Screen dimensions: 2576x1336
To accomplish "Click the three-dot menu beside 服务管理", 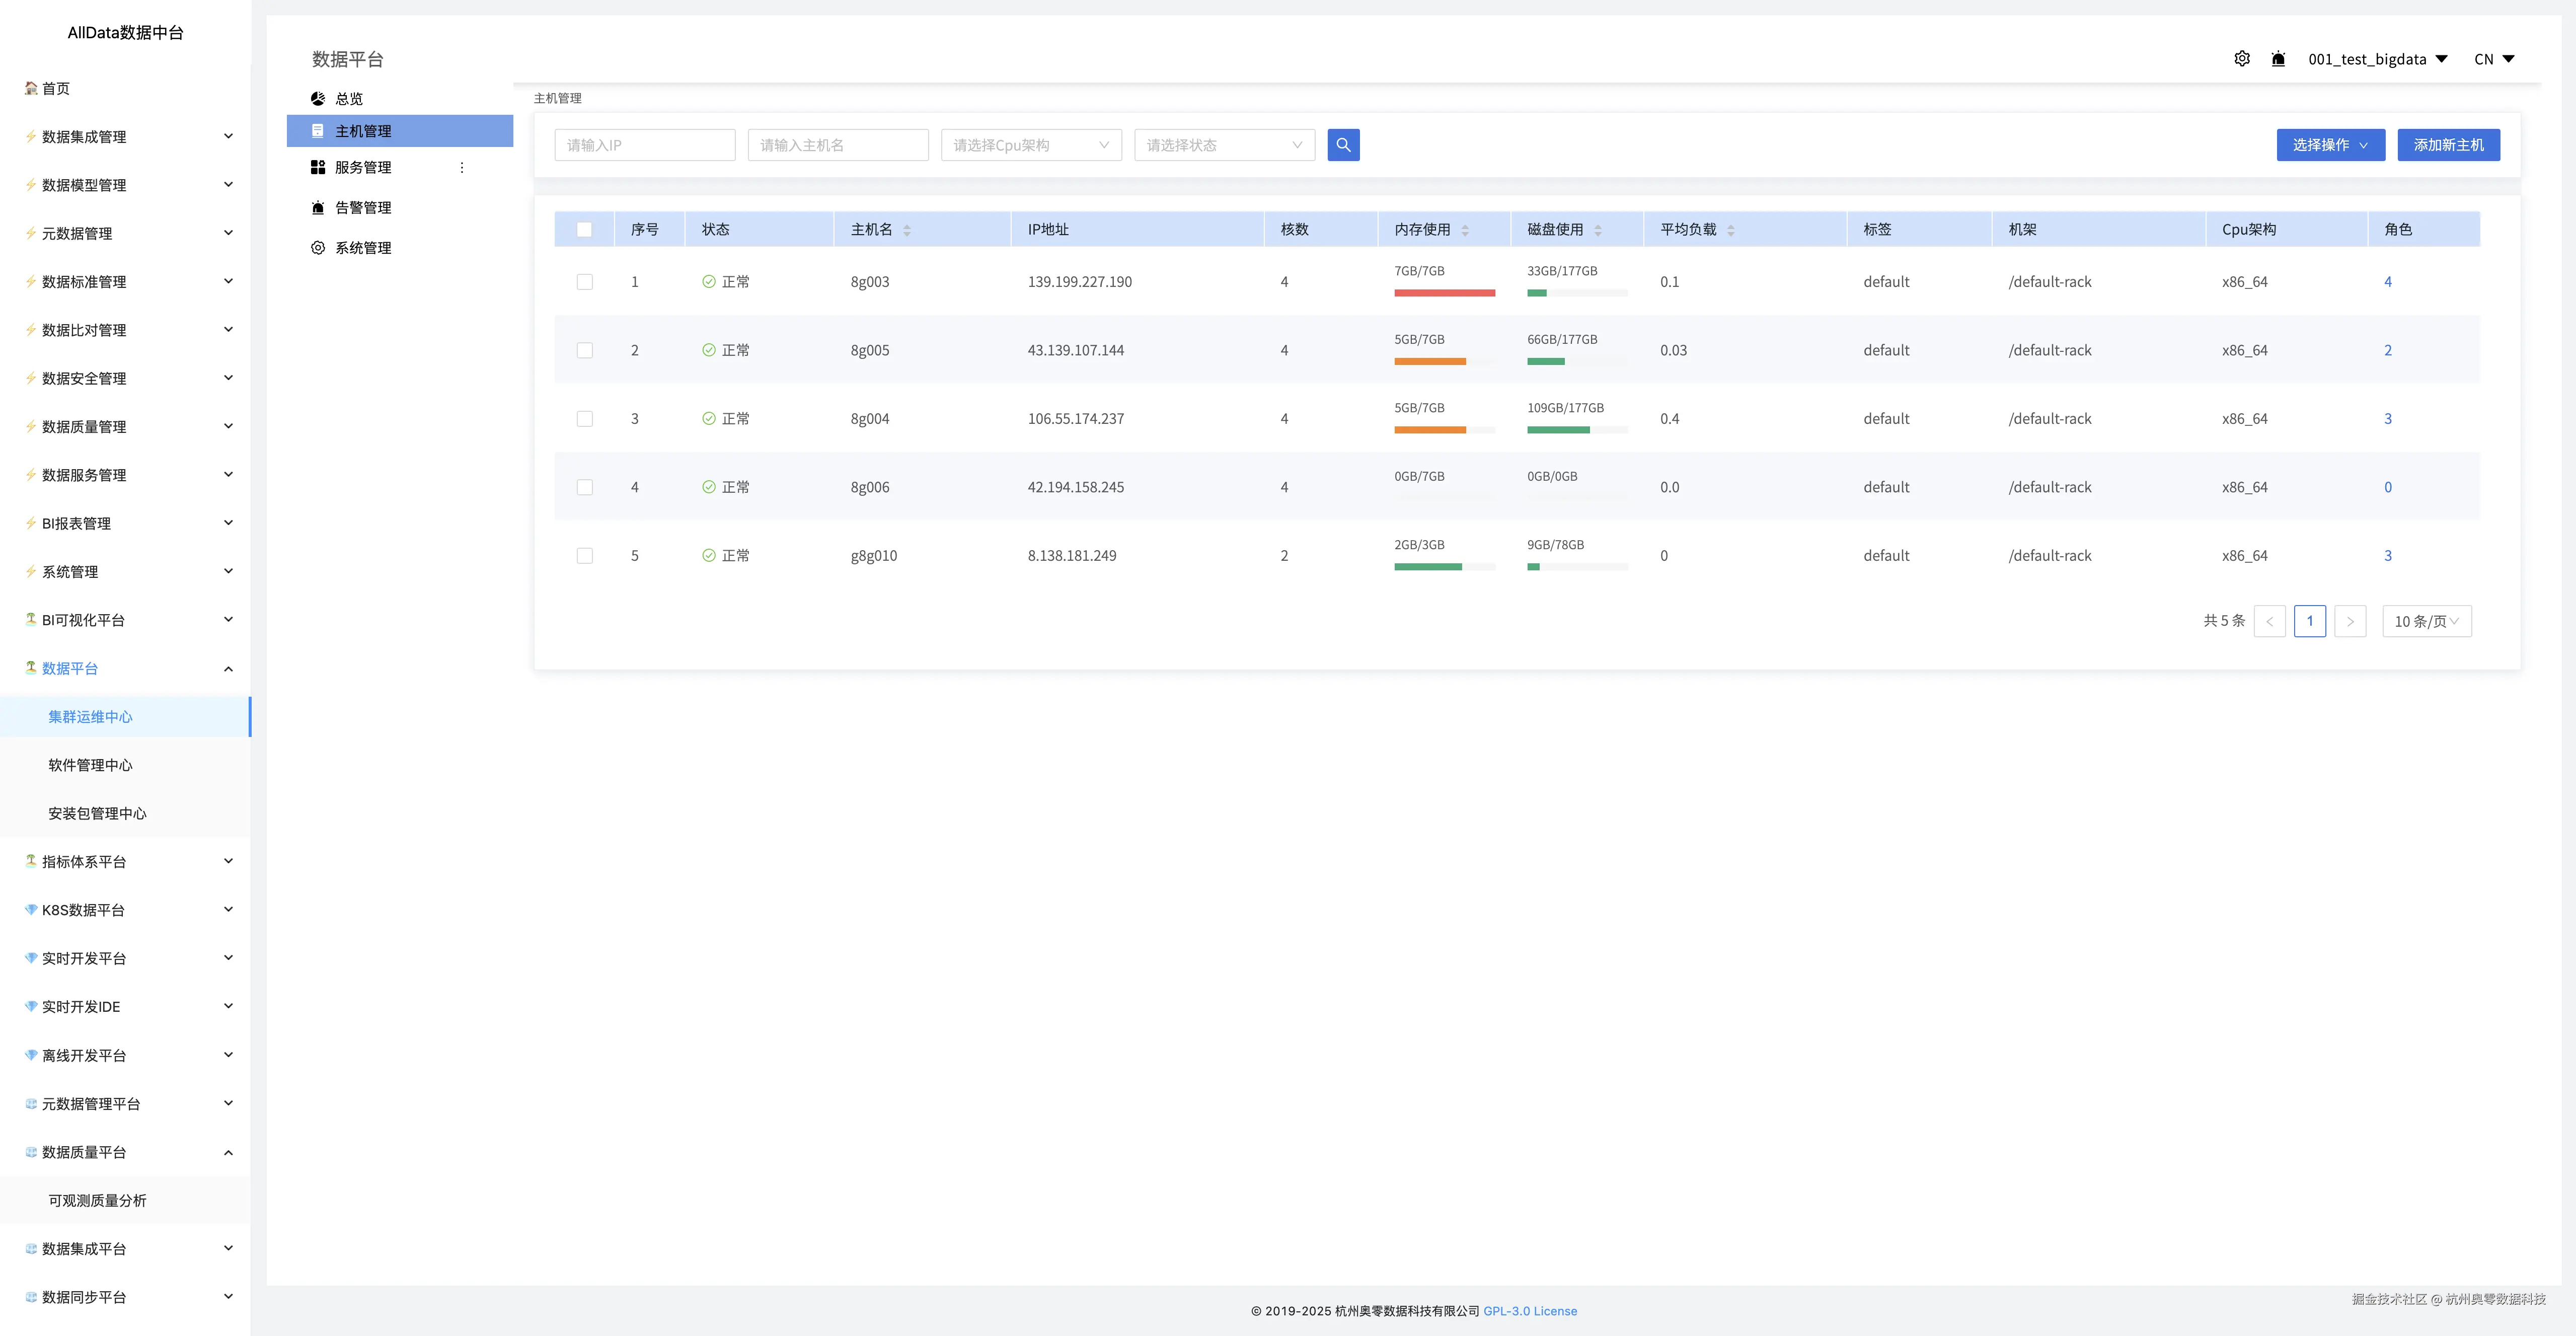I will 462,168.
